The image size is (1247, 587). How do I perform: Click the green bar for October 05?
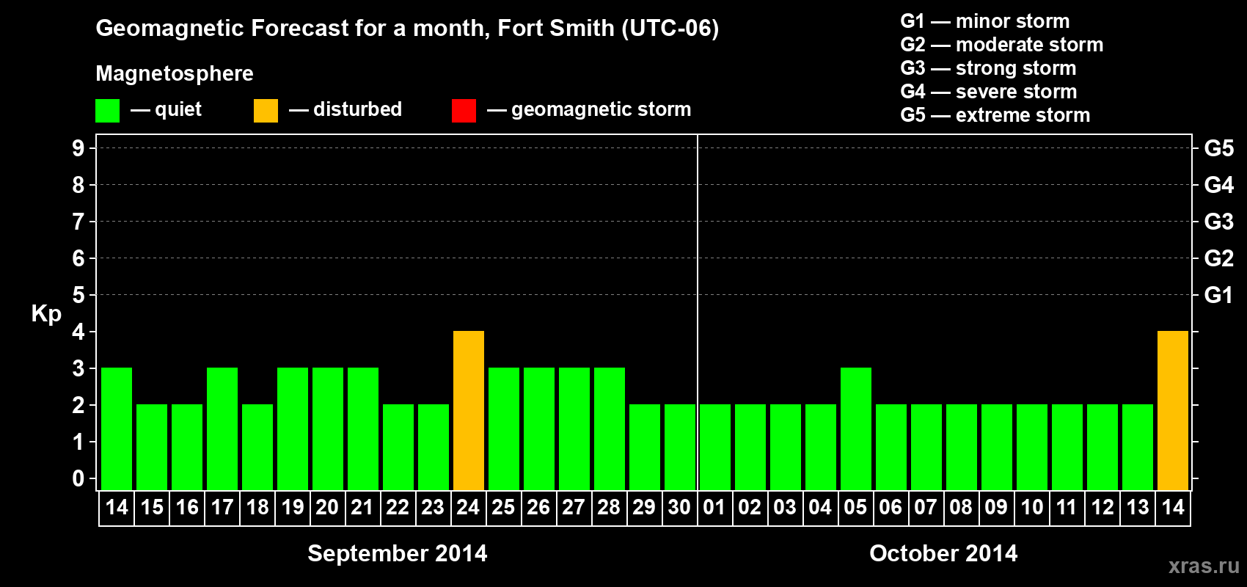click(856, 429)
